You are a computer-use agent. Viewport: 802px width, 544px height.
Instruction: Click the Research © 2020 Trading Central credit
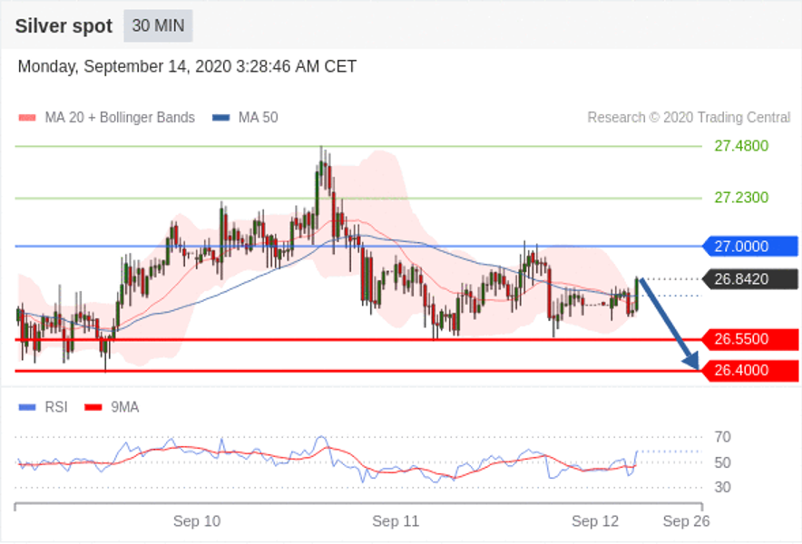tap(689, 118)
